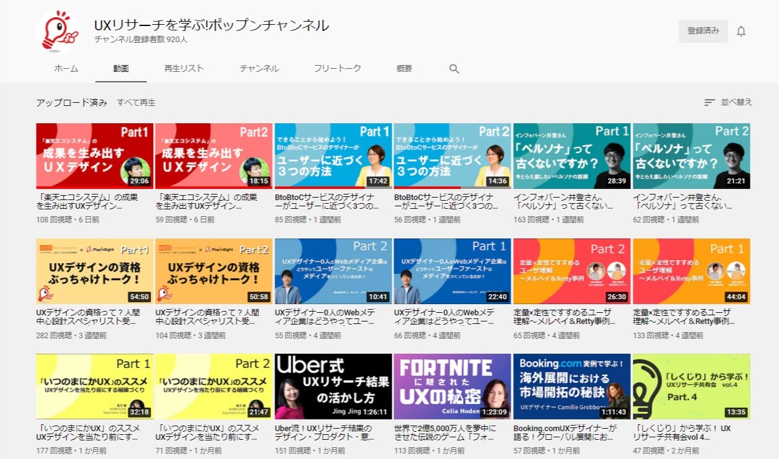This screenshot has width=779, height=459.
Task: Switch to the ホーム tab
Action: [x=66, y=69]
